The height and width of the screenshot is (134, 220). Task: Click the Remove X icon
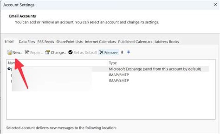pos(101,52)
